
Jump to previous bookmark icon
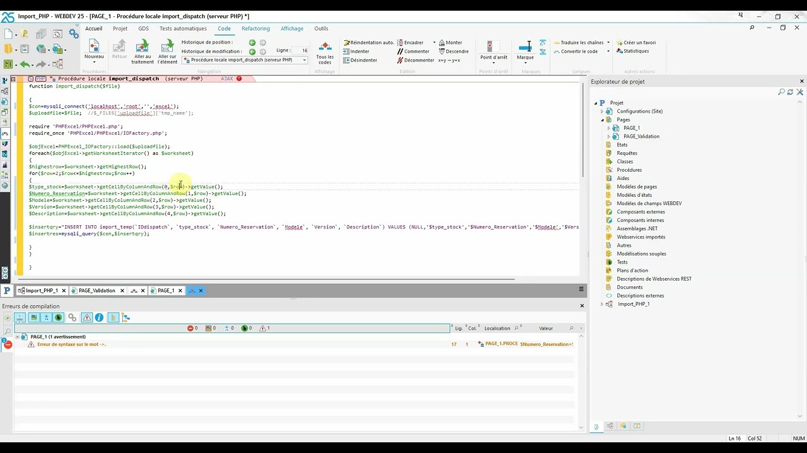point(543,43)
